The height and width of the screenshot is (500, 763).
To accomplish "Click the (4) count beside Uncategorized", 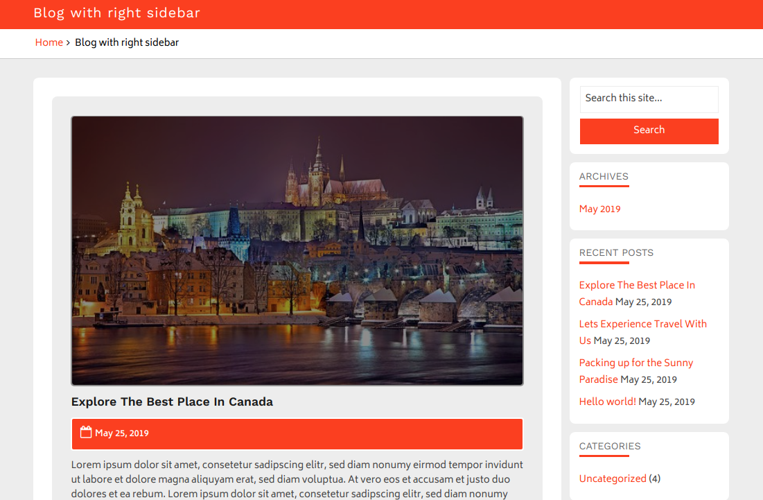I will (654, 479).
